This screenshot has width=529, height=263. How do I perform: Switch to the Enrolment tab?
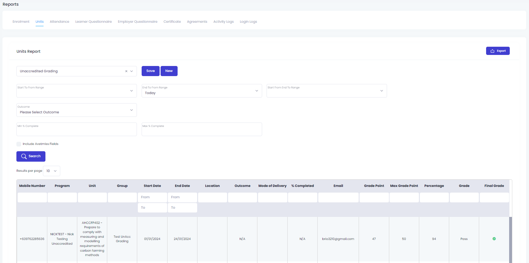coord(21,22)
